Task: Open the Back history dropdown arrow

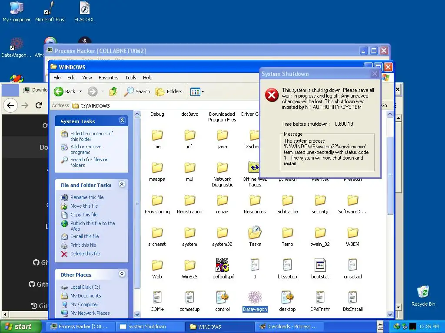Action: pos(80,91)
